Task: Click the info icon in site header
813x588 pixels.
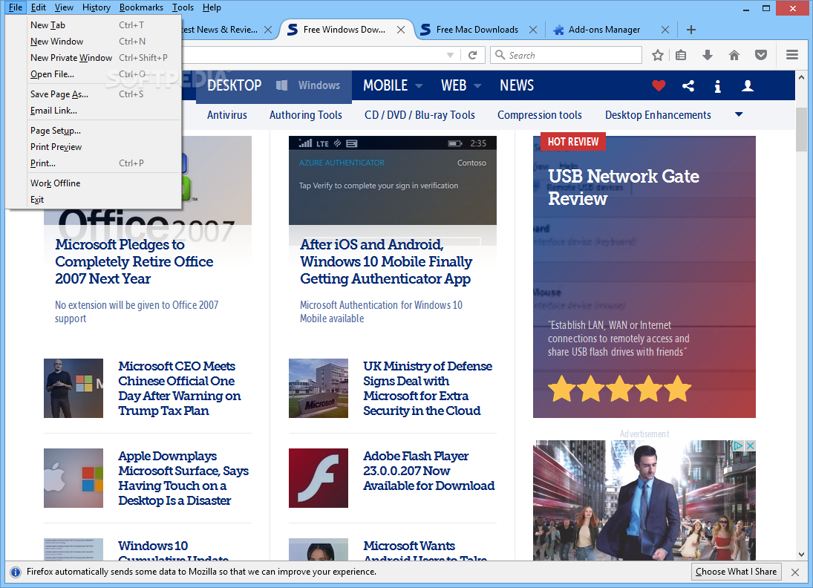Action: click(x=717, y=86)
